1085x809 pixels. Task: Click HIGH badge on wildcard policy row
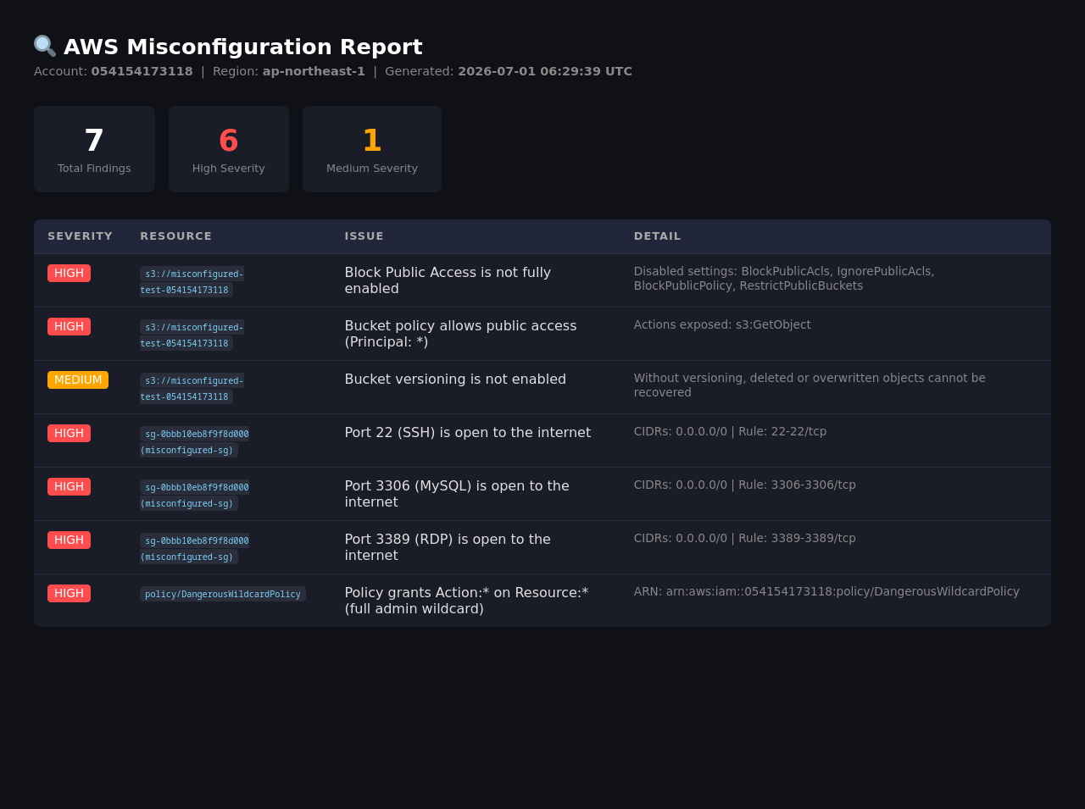pos(69,593)
